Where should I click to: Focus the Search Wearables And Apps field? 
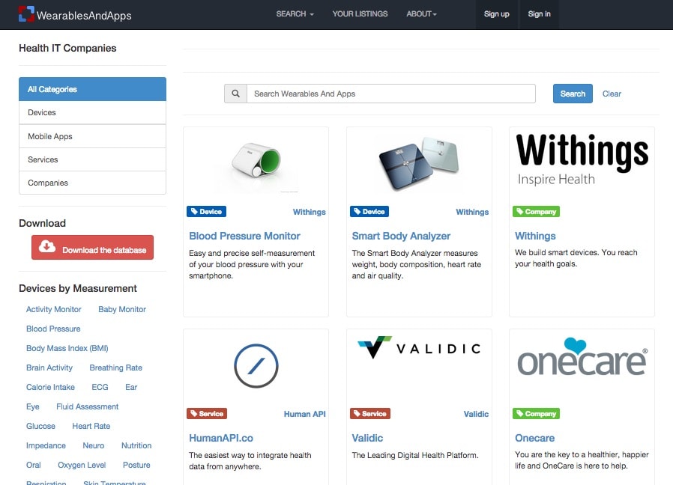click(x=391, y=94)
